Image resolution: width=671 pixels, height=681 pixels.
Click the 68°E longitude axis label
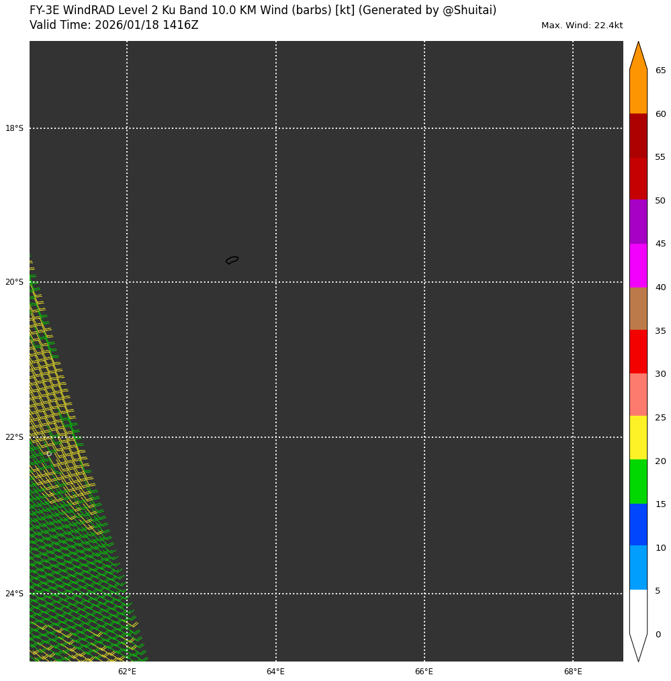[573, 672]
